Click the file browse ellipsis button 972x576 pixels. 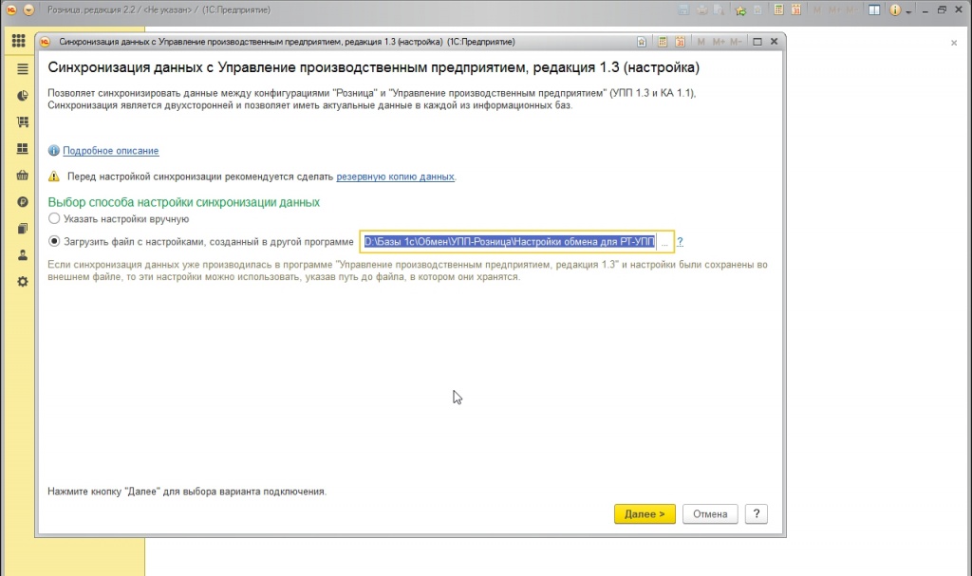(x=664, y=242)
